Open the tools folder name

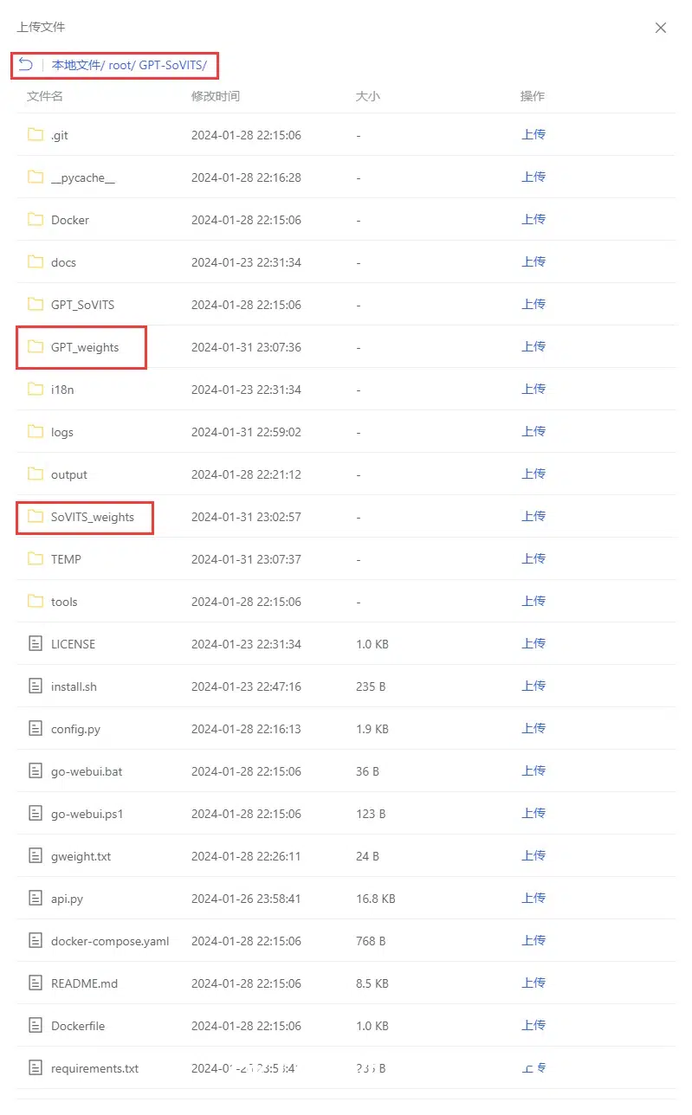click(x=64, y=602)
